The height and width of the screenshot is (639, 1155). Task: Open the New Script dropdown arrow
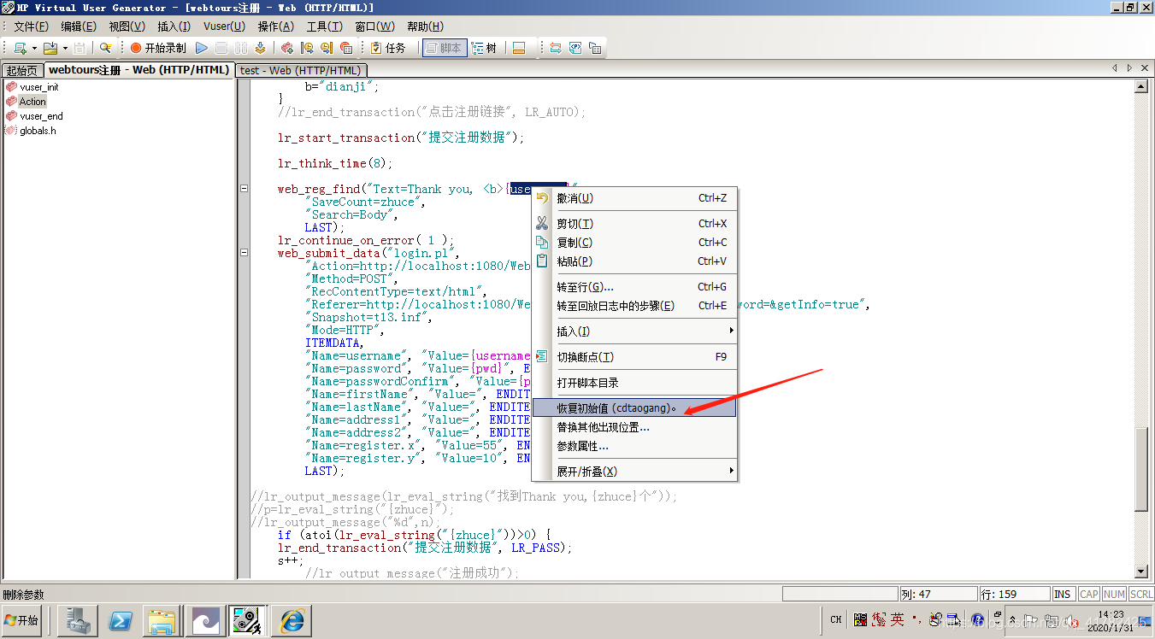tap(34, 48)
